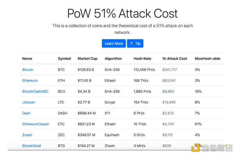Click the Hash Rate column header
The image size is (235, 154).
tap(143, 59)
